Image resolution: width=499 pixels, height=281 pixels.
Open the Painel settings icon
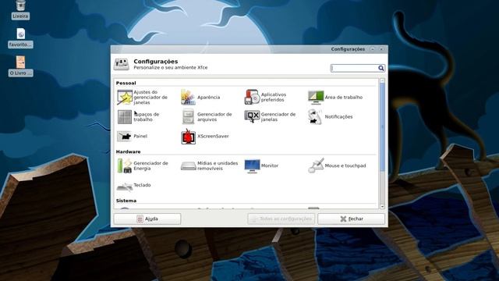tap(125, 136)
